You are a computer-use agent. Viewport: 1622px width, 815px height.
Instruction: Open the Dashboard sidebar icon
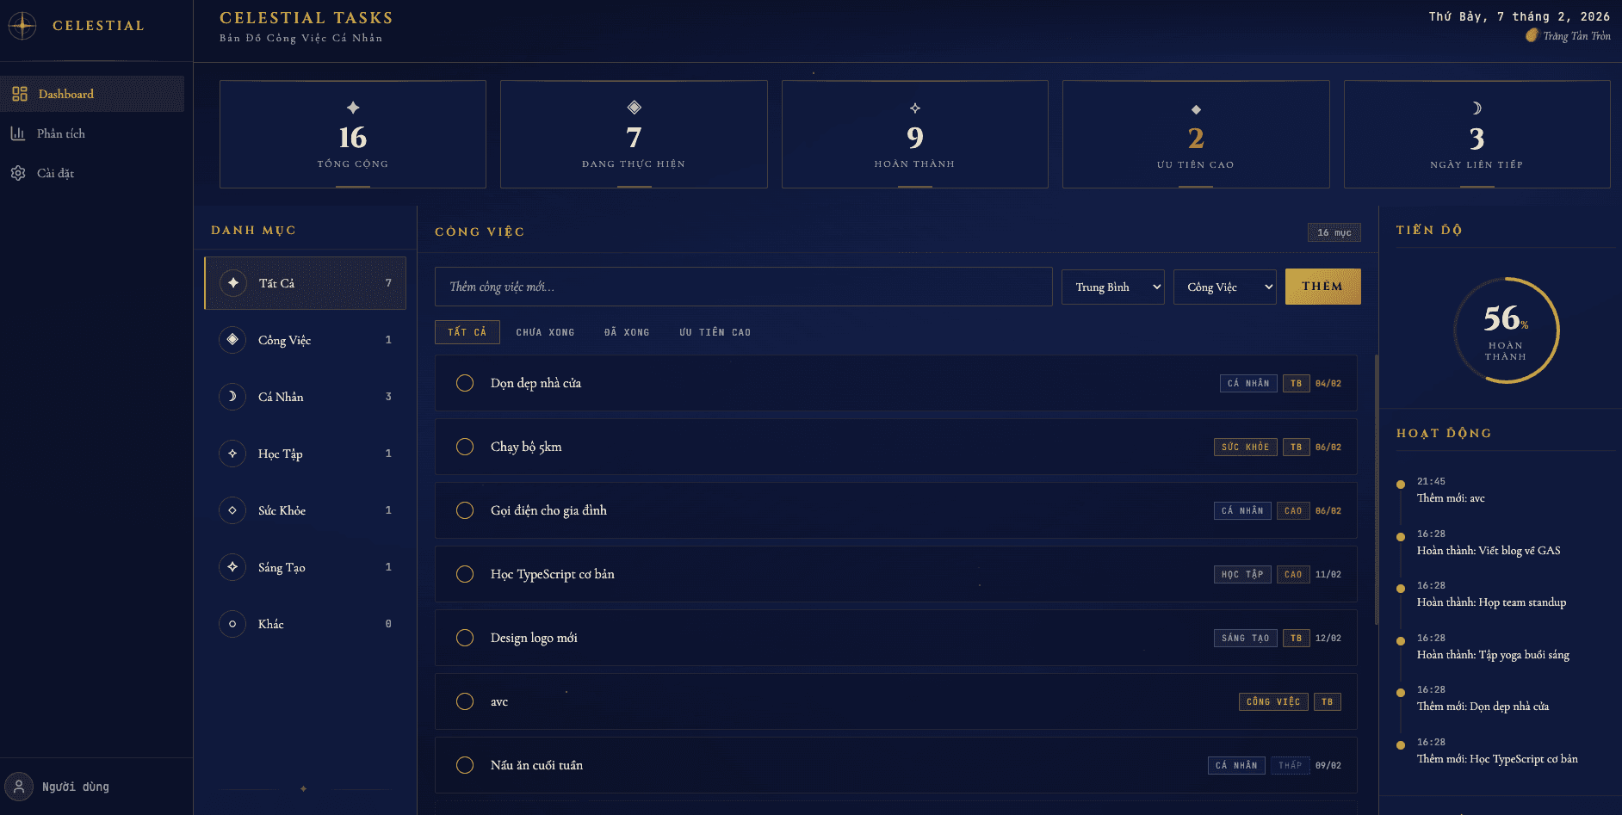tap(20, 94)
